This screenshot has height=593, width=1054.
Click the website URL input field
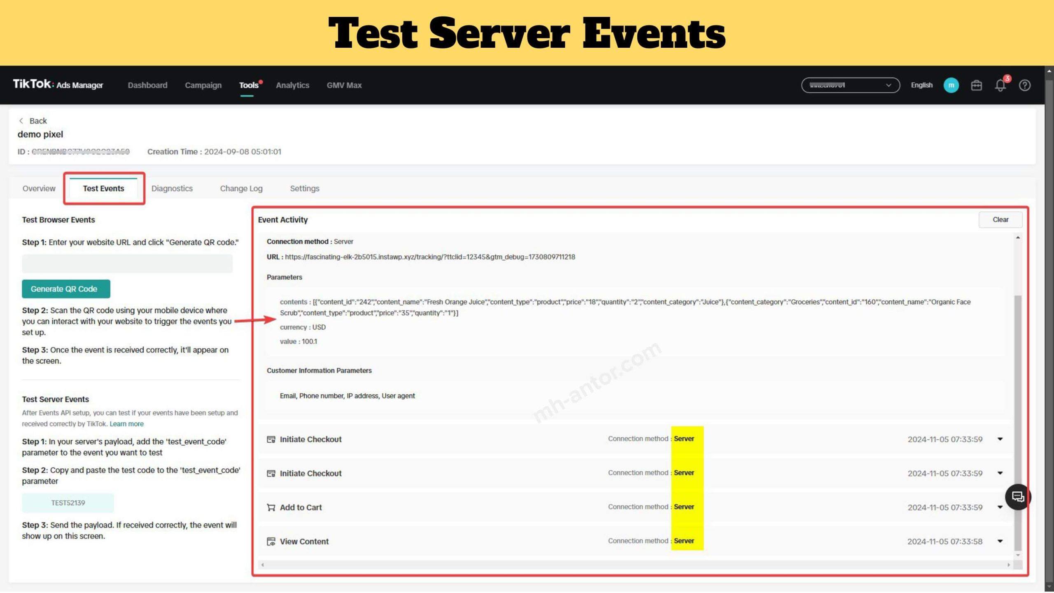coord(127,263)
